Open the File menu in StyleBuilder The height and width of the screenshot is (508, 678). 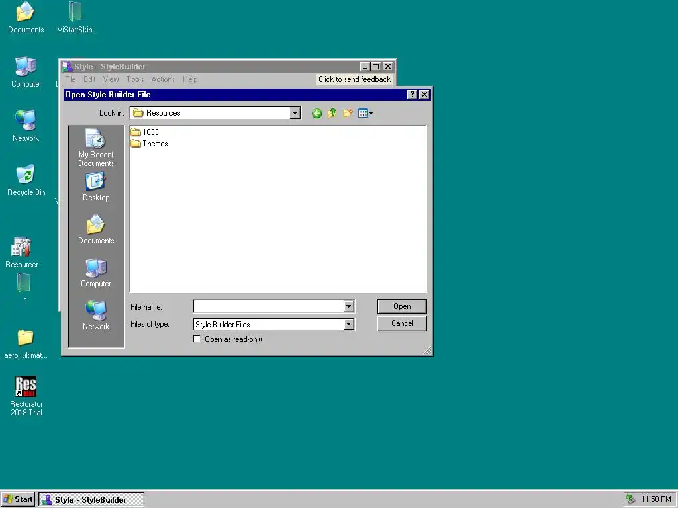(70, 79)
